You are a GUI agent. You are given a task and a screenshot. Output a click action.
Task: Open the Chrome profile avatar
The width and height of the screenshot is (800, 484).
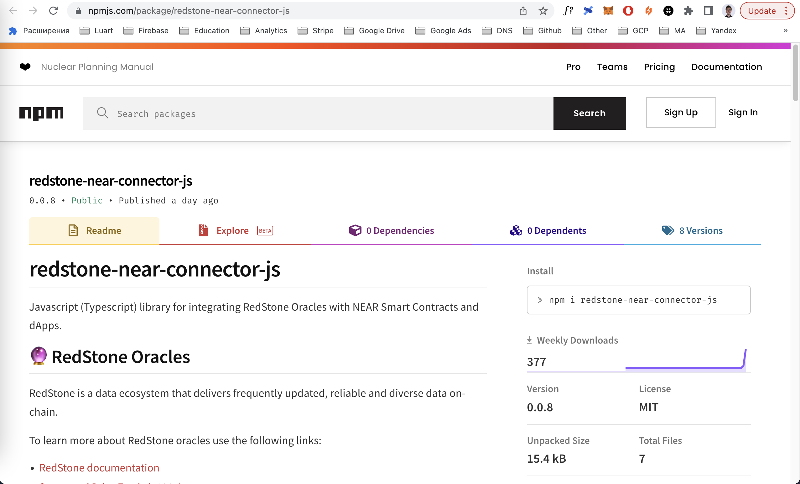pos(728,11)
